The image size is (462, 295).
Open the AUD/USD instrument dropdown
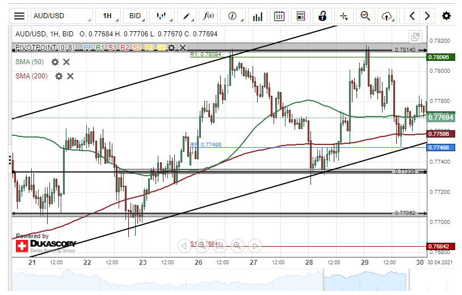[x=61, y=16]
